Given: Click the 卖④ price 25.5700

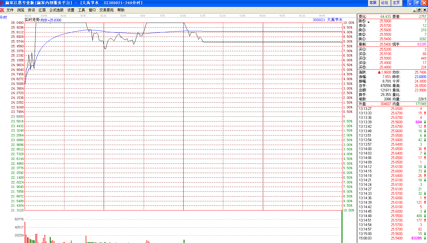Looking at the screenshot, I should pos(385,26).
